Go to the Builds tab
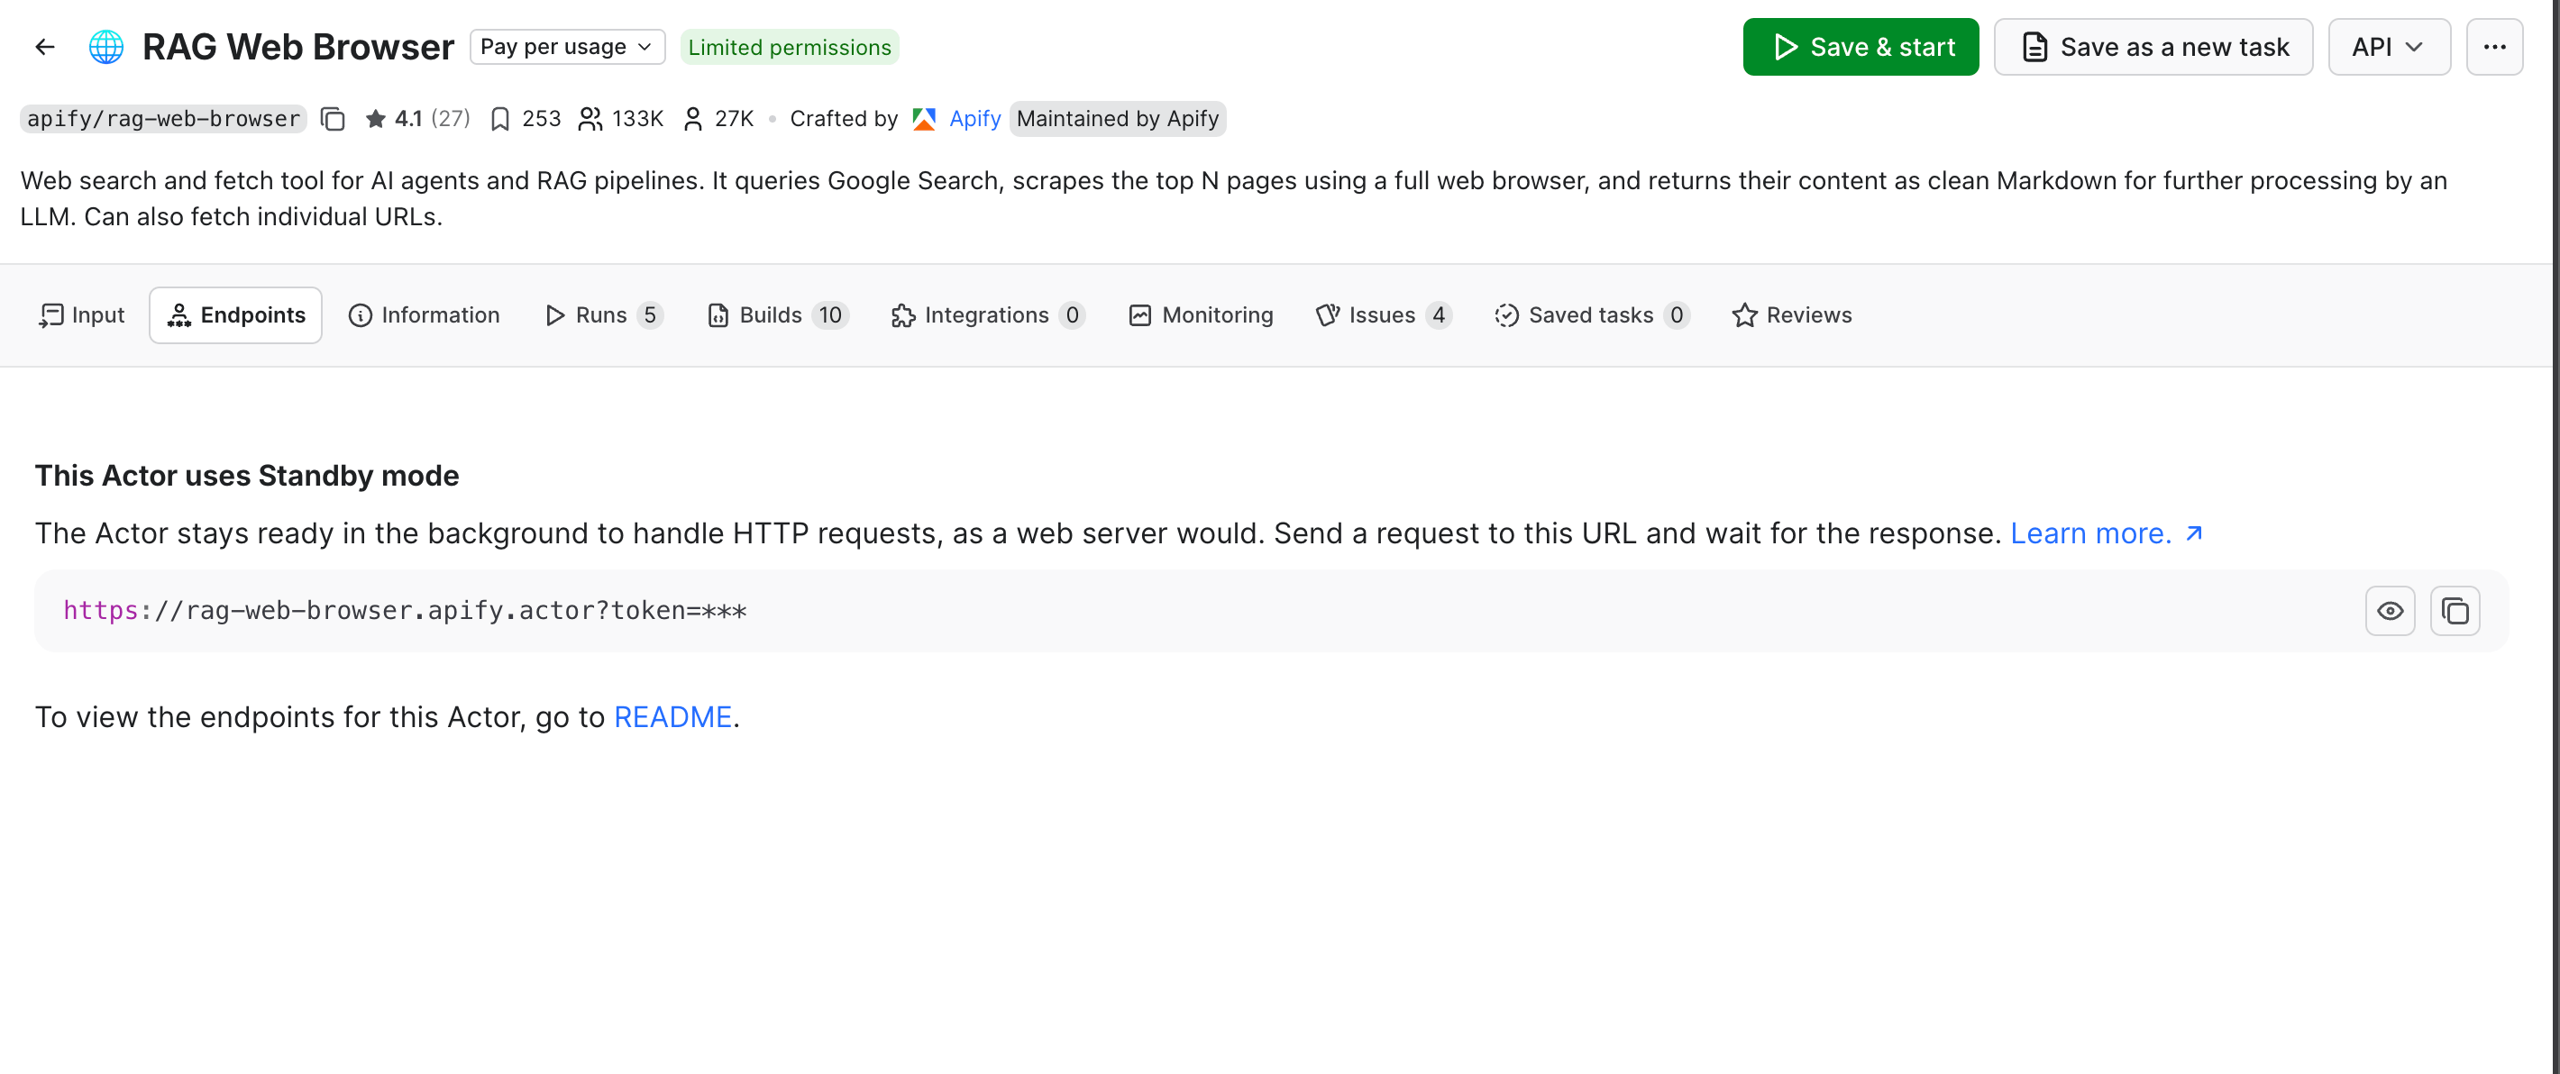Image resolution: width=2560 pixels, height=1074 pixels. click(x=777, y=315)
